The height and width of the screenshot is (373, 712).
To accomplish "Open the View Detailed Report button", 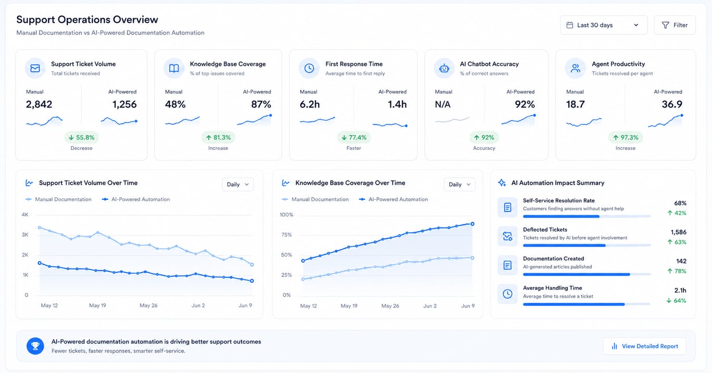I will click(644, 346).
